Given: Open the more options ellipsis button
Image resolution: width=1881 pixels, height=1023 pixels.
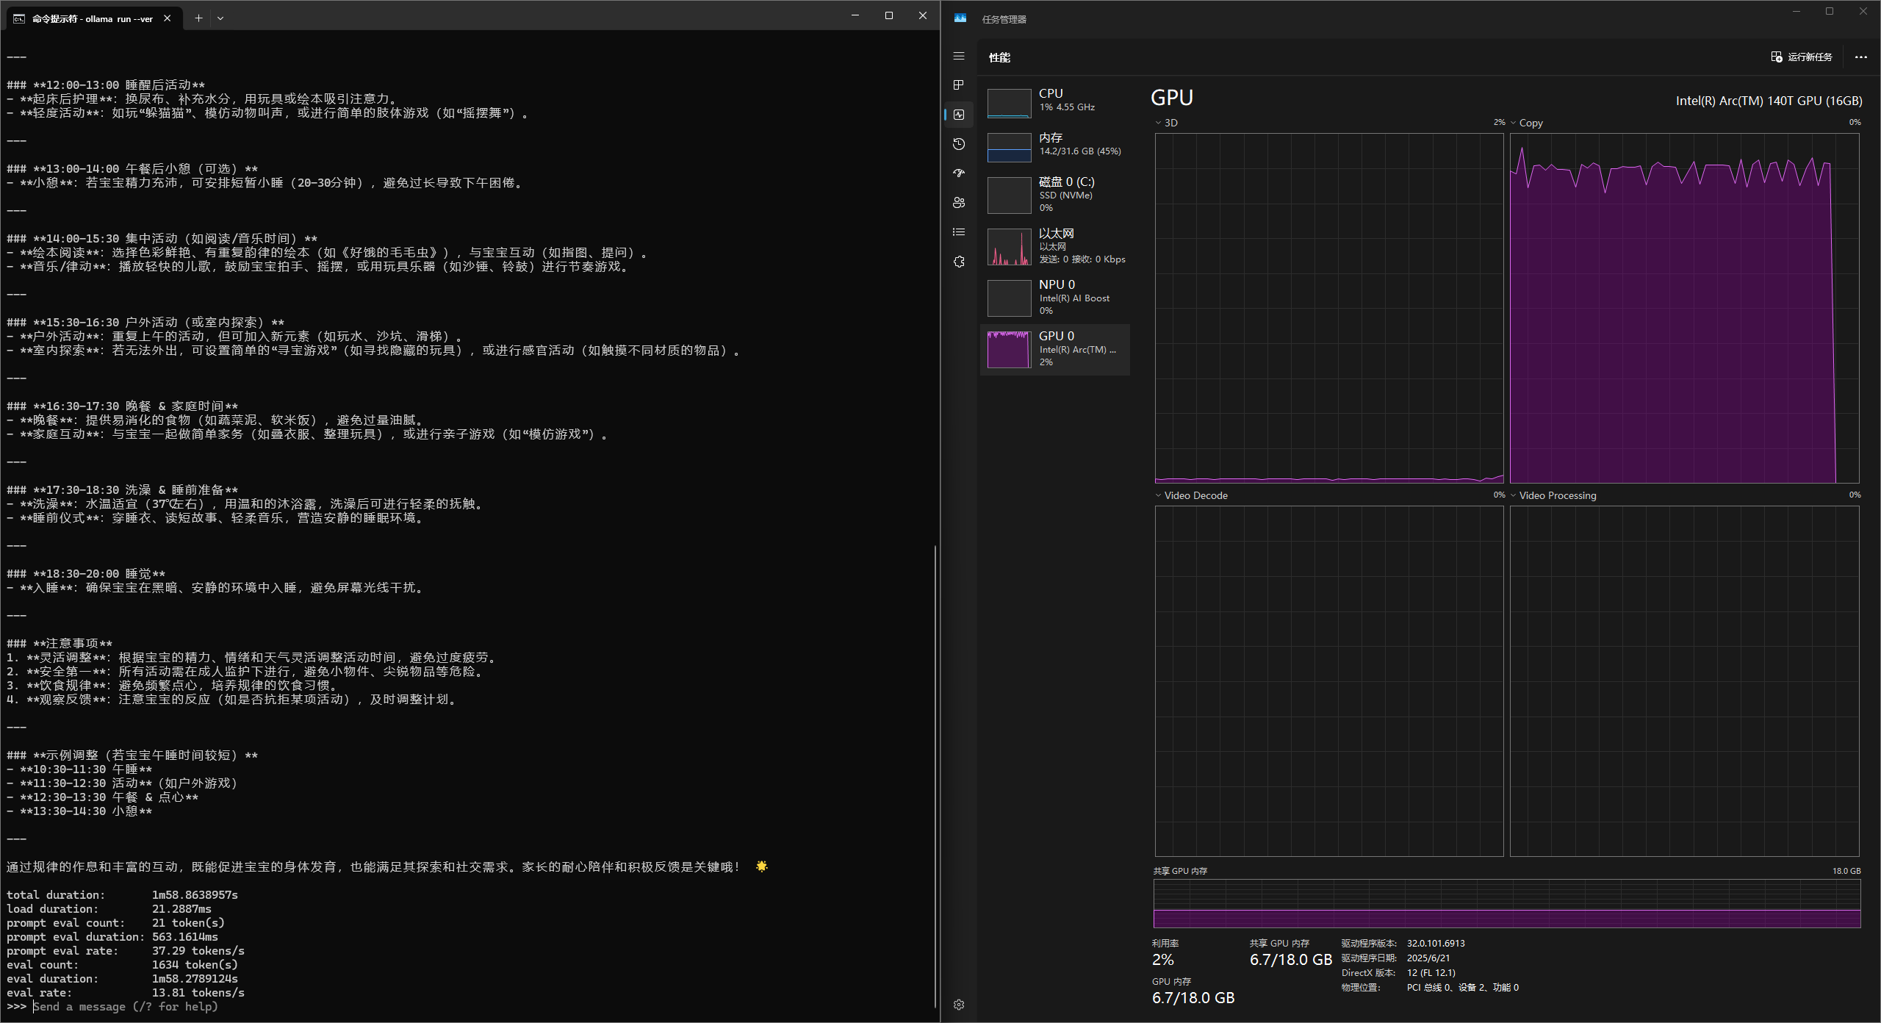Looking at the screenshot, I should click(1860, 57).
